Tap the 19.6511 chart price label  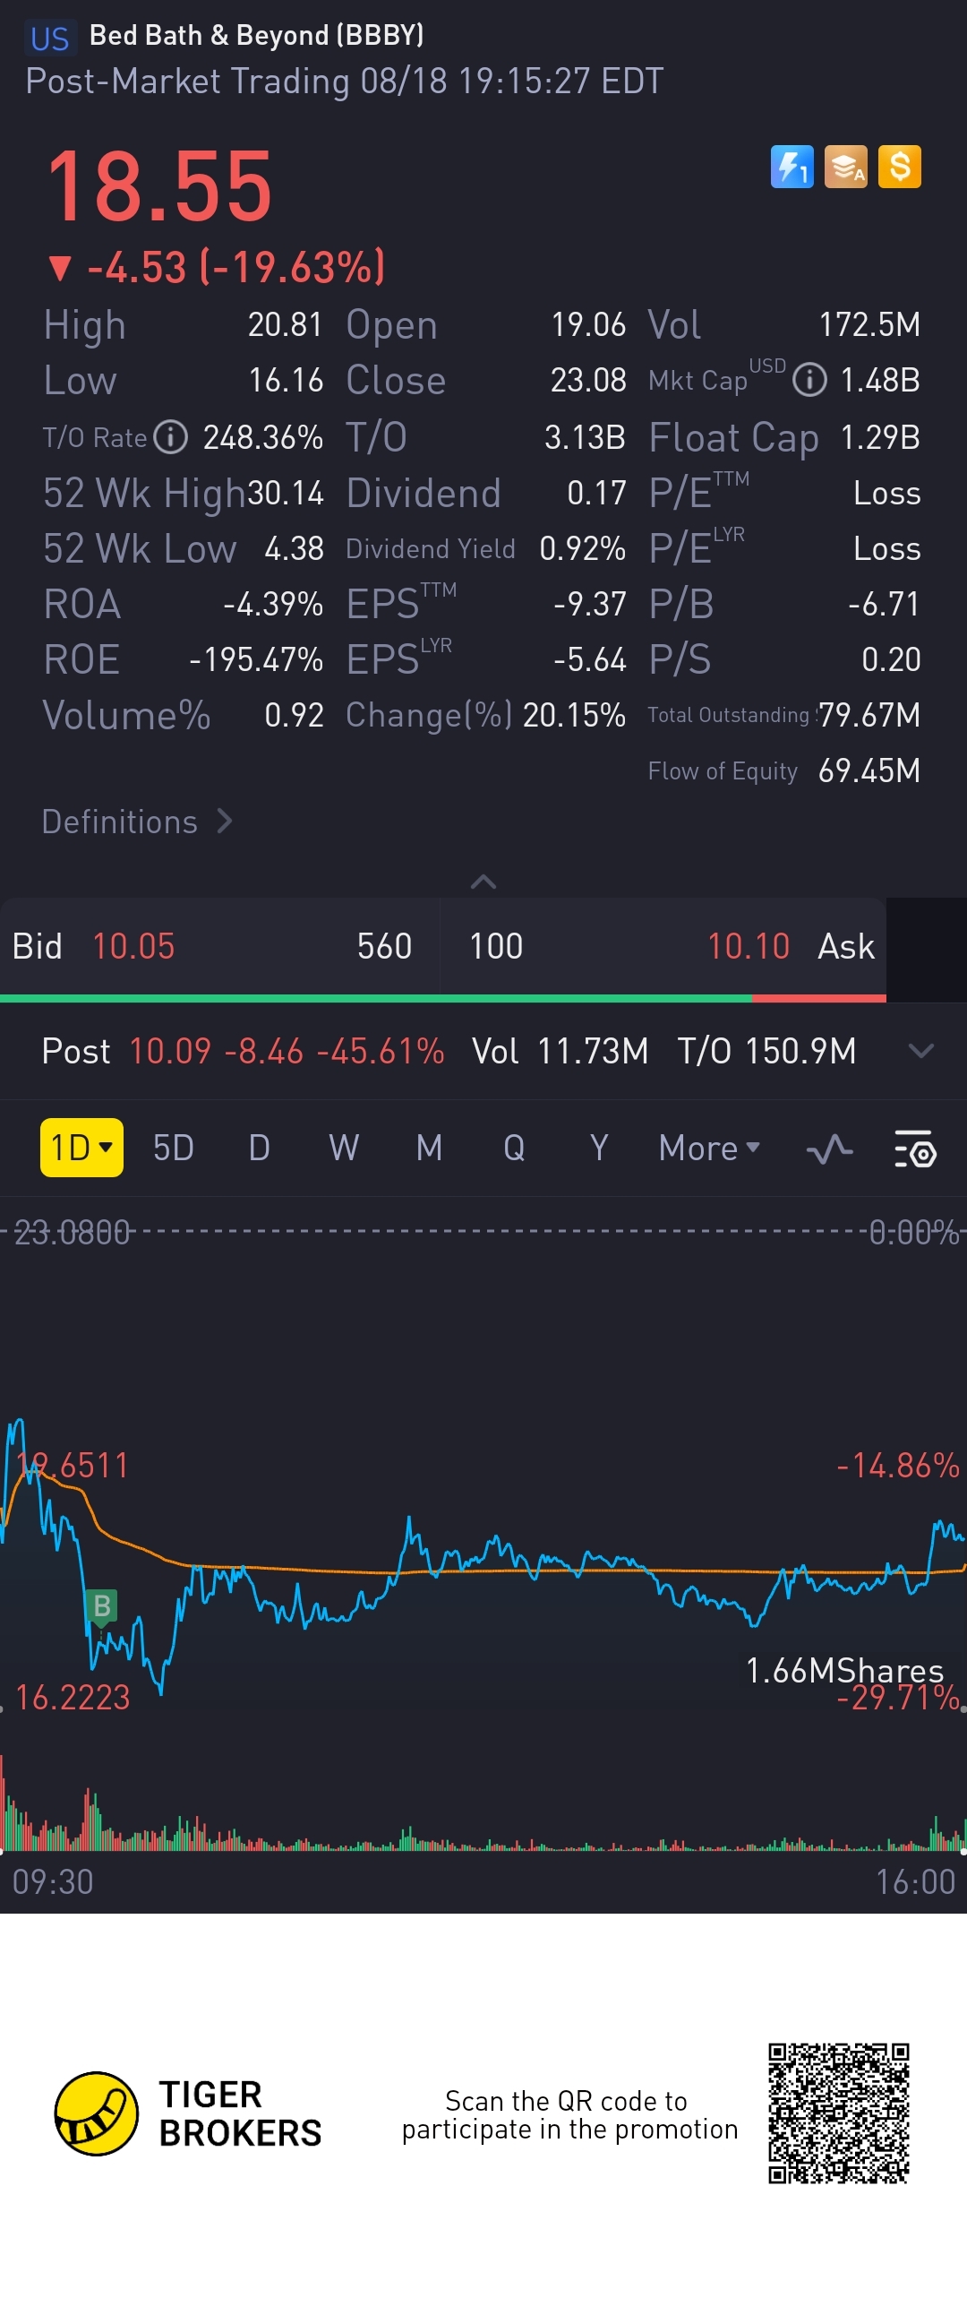73,1466
